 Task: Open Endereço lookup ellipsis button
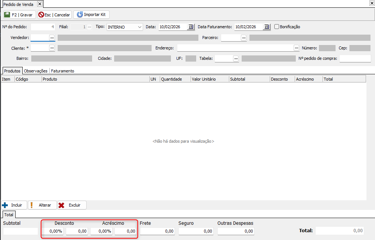point(296,48)
